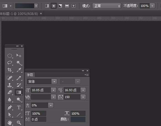The image size is (161, 126).
Task: Choose diamond gradient style
Action: pos(74,6)
